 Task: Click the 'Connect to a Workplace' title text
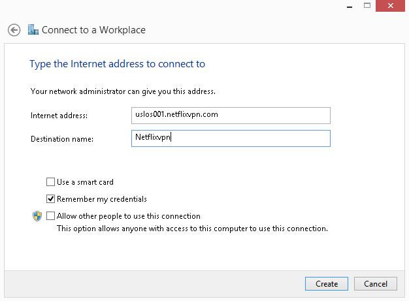point(93,30)
